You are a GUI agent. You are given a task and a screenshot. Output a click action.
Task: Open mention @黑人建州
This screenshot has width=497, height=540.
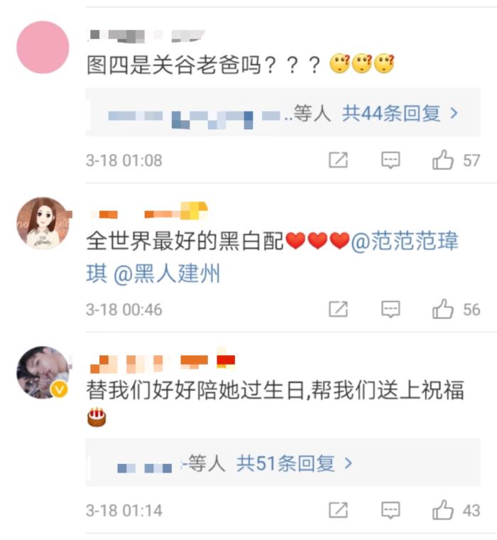pyautogui.click(x=167, y=274)
